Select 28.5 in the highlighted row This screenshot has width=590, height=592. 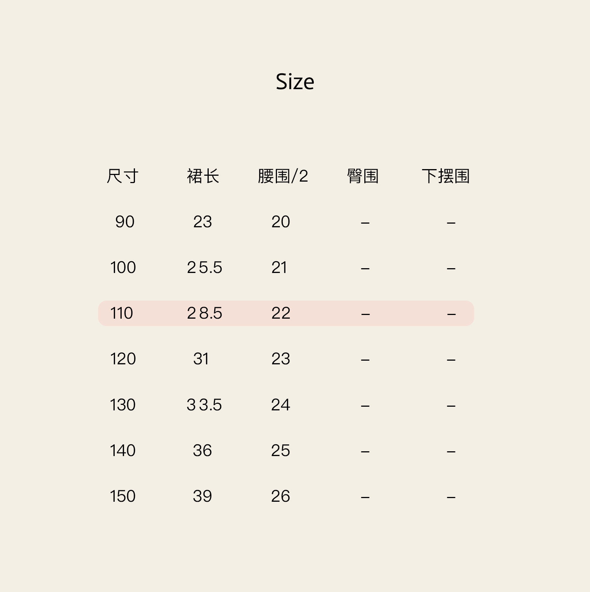point(204,313)
